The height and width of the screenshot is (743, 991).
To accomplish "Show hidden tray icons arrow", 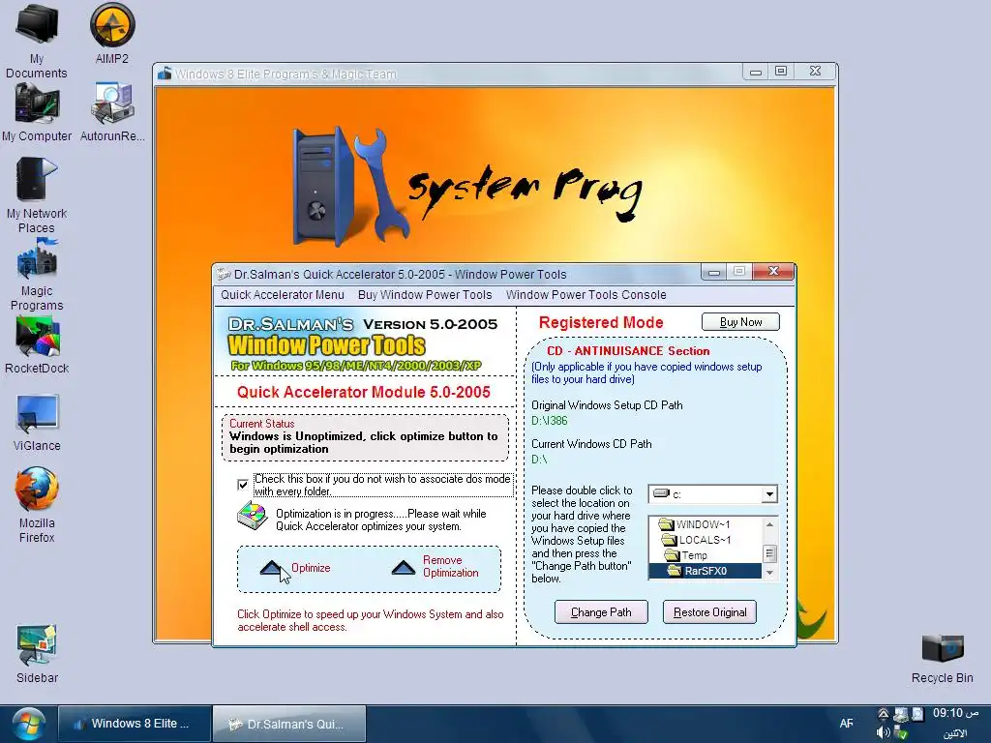I will click(x=883, y=714).
